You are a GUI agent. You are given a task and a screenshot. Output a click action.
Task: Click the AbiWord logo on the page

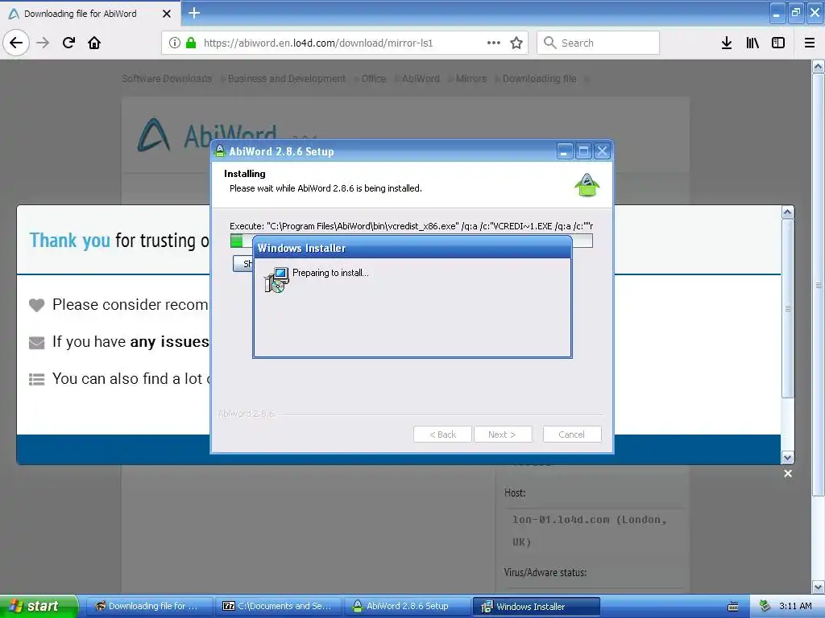tap(154, 135)
